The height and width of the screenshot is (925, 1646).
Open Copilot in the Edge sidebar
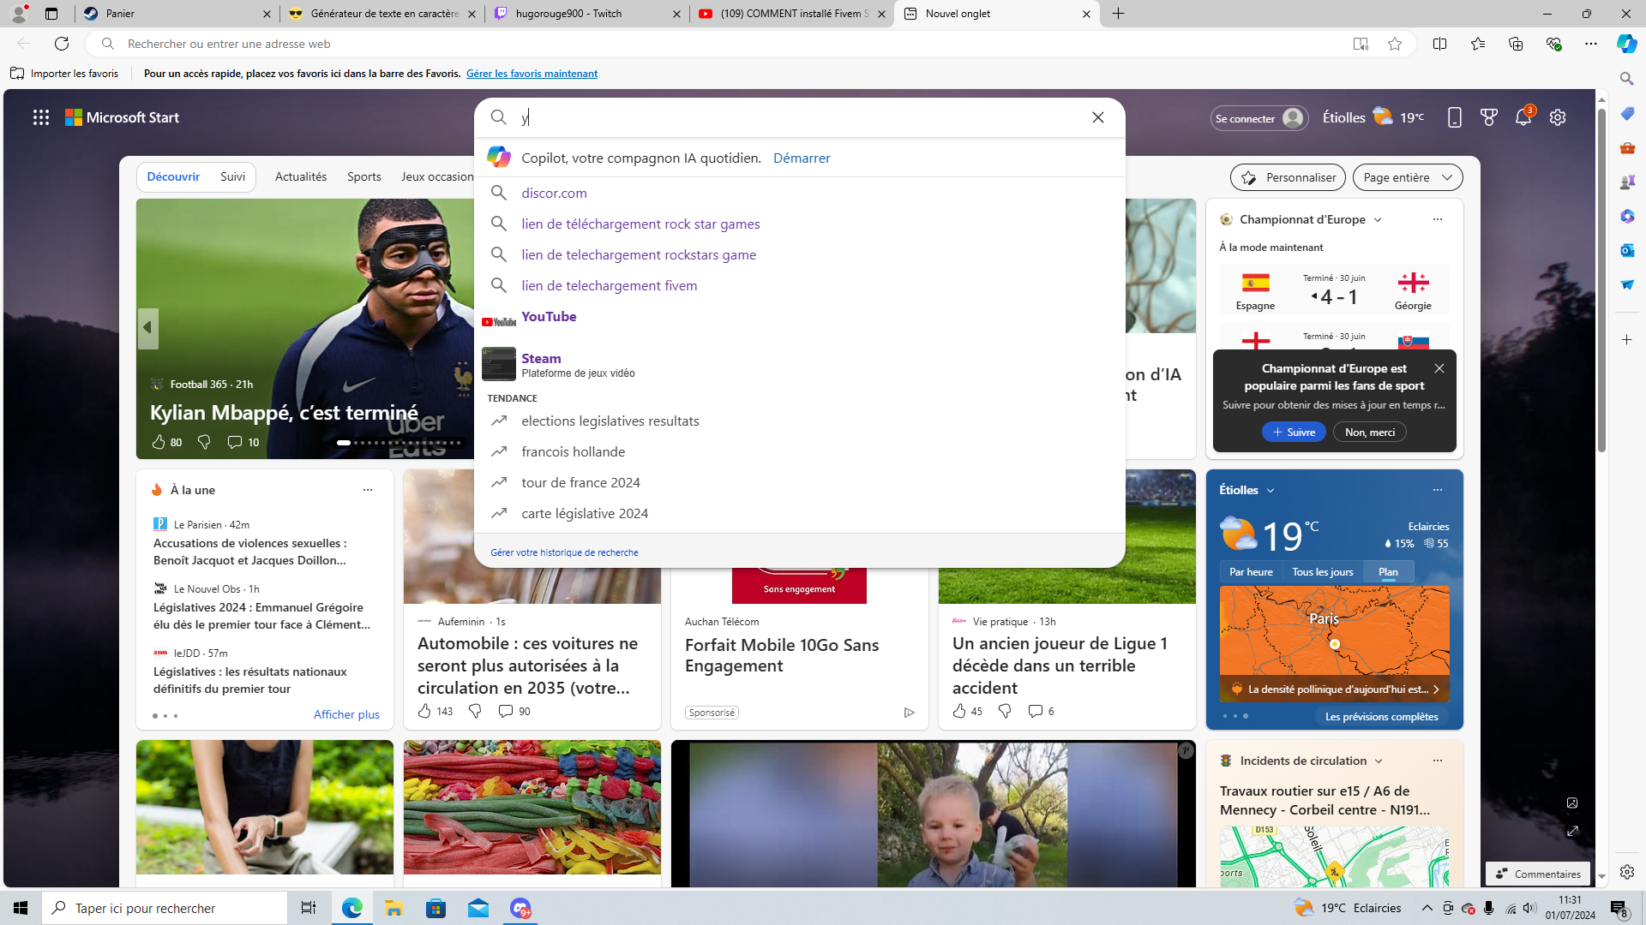coord(1626,44)
